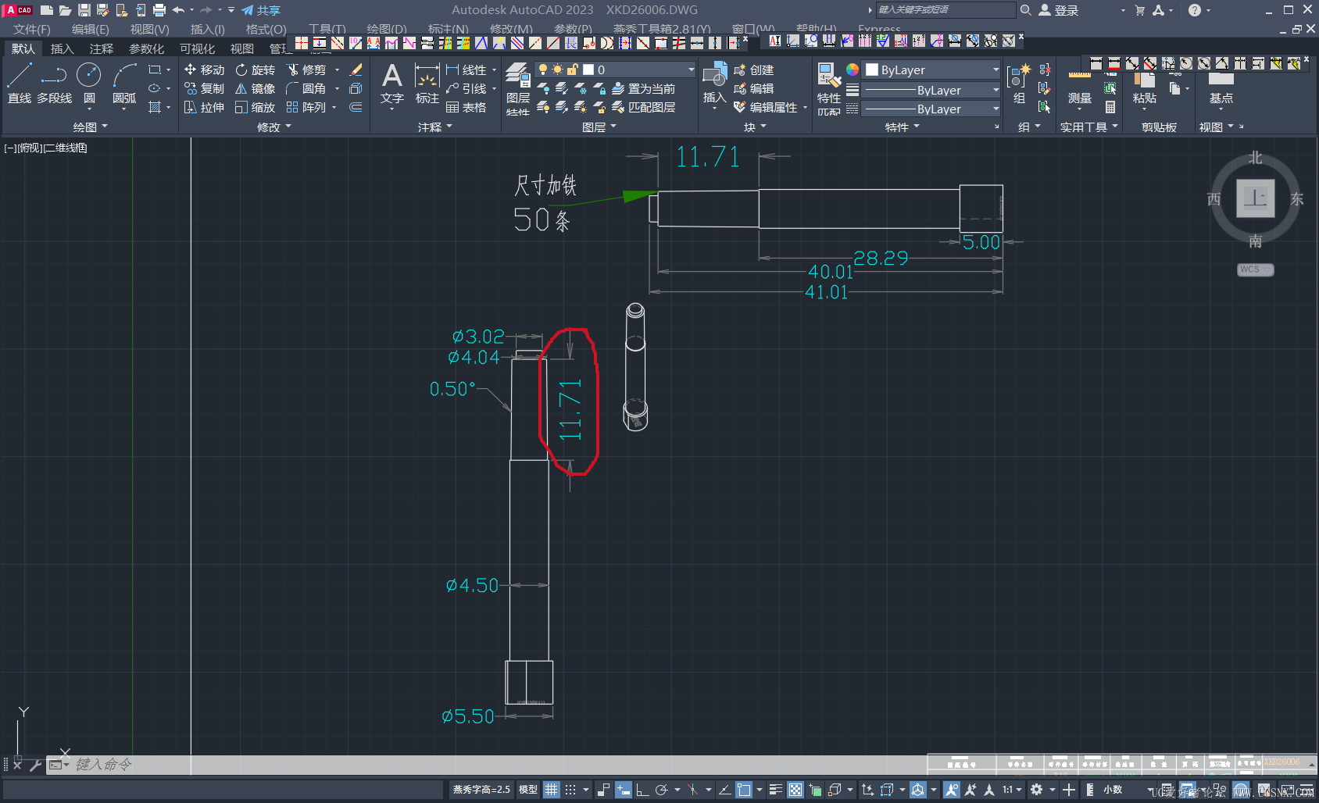Switch to the 注释 ribbon tab

pyautogui.click(x=101, y=48)
